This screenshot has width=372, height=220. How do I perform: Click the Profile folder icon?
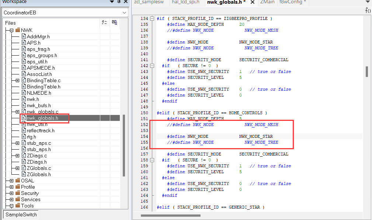(18, 187)
